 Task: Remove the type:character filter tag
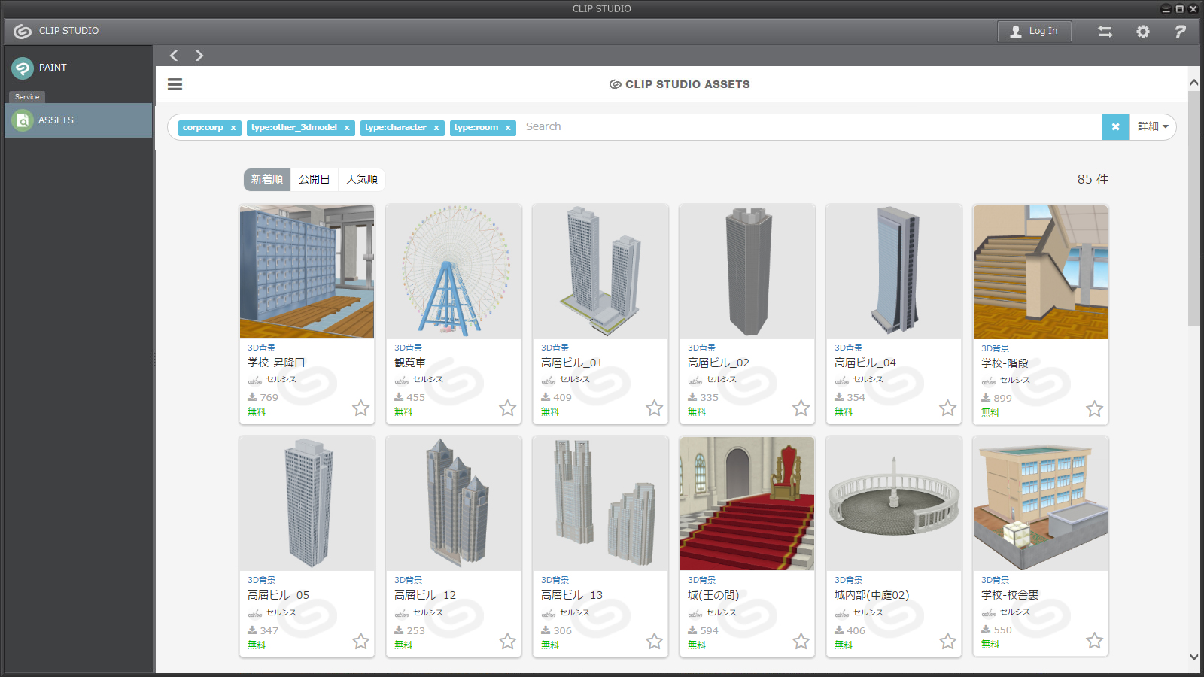436,128
